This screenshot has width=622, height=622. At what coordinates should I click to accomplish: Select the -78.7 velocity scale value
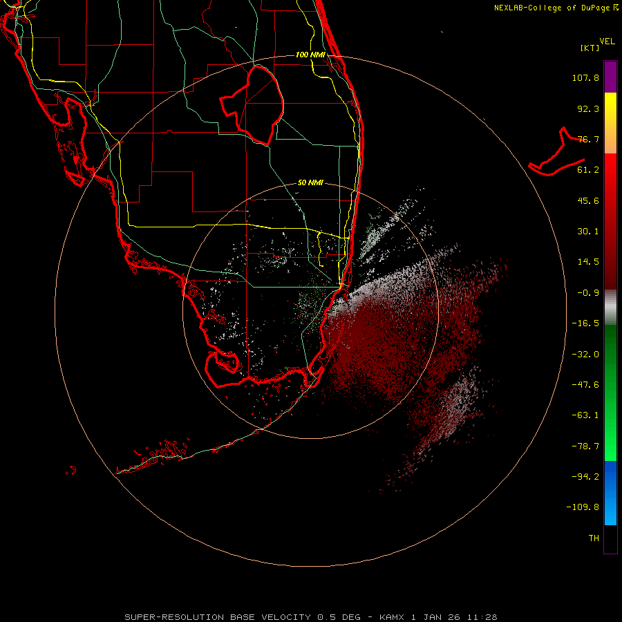(585, 446)
